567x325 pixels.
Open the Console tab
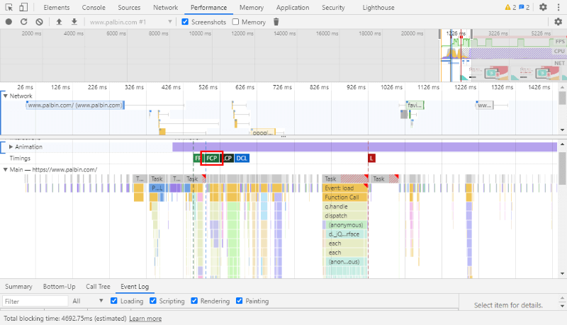(94, 7)
